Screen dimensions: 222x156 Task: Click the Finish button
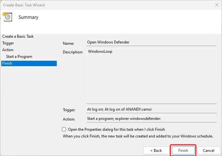(183, 150)
